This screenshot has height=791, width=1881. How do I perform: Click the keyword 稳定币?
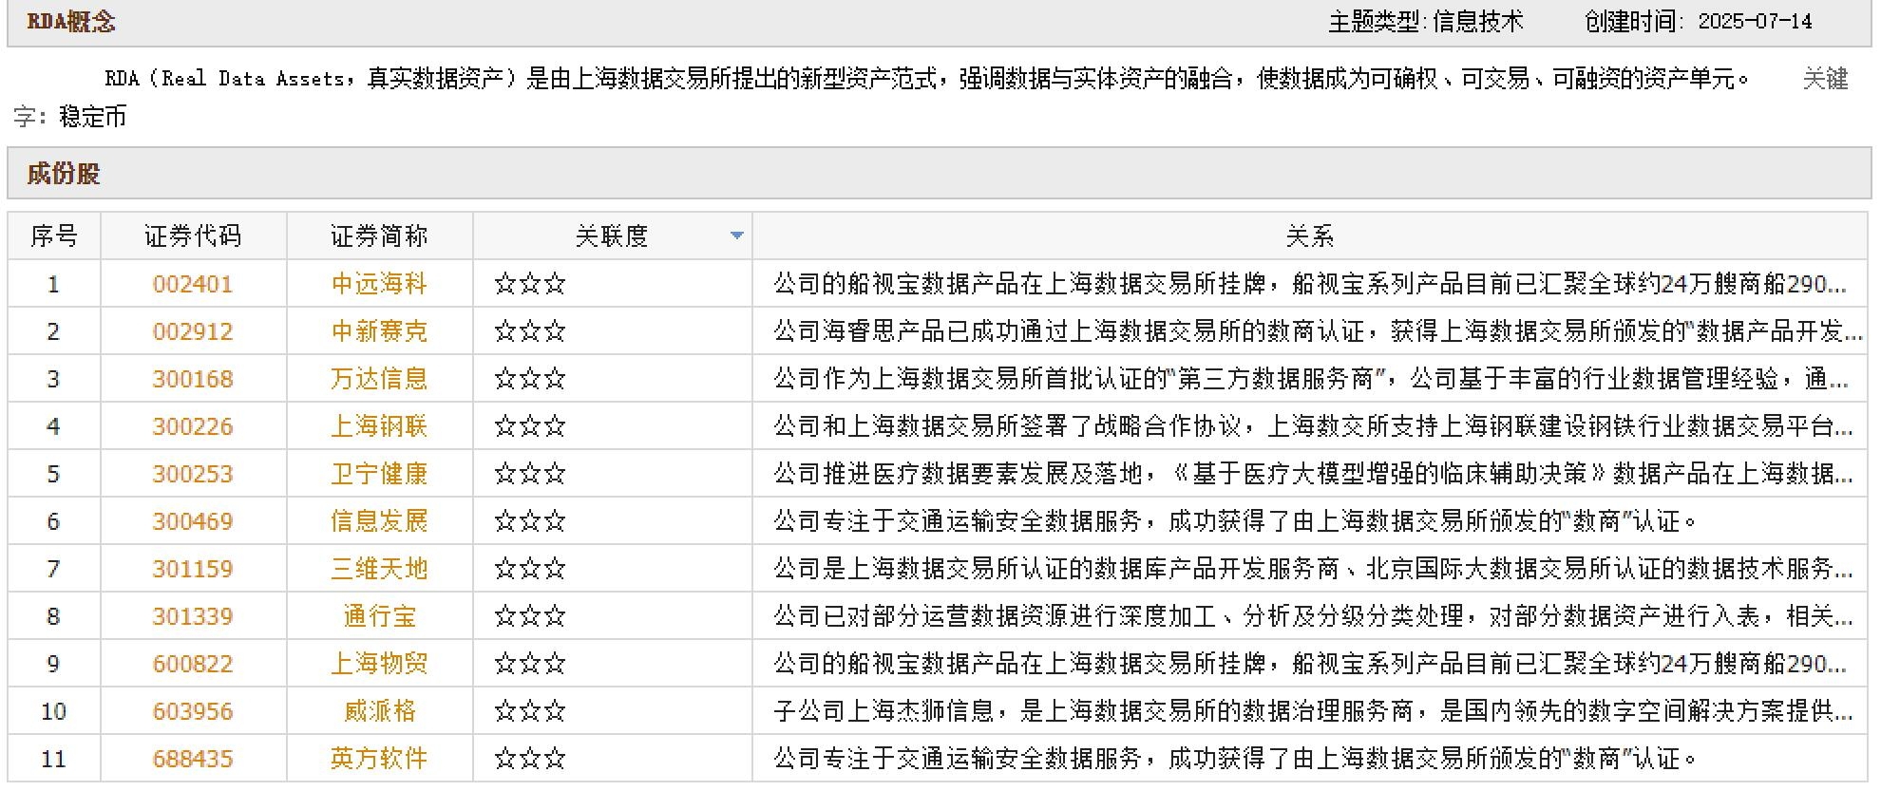93,117
